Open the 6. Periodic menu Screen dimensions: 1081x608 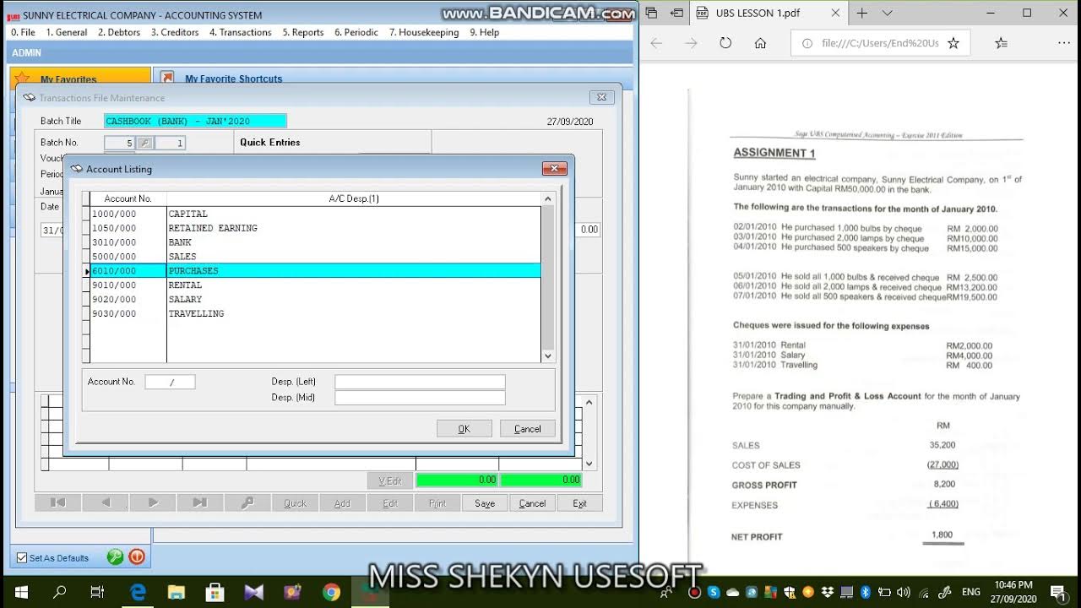pyautogui.click(x=356, y=32)
